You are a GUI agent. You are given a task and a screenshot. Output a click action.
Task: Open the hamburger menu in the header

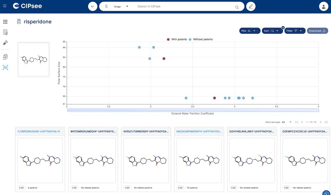[x=4, y=6]
